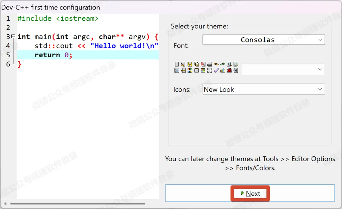Click the Replace icon with green magnifier
This screenshot has width=342, height=209.
236,64
